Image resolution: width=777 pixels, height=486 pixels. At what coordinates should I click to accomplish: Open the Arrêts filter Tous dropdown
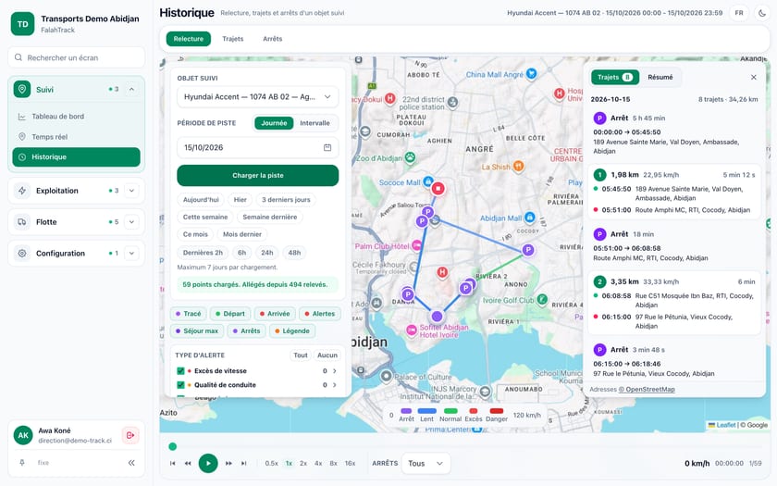click(x=425, y=463)
